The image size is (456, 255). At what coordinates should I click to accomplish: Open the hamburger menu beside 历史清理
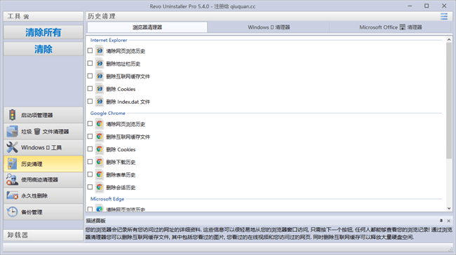444,17
